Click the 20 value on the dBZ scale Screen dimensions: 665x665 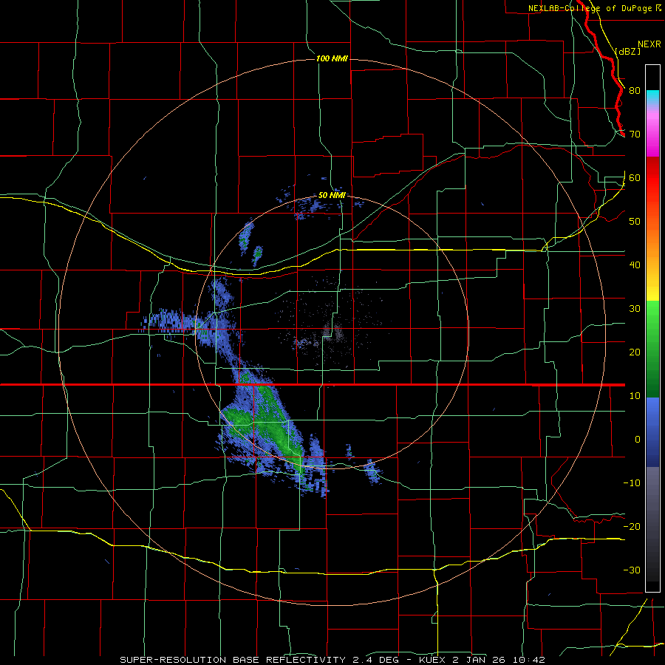coord(635,352)
